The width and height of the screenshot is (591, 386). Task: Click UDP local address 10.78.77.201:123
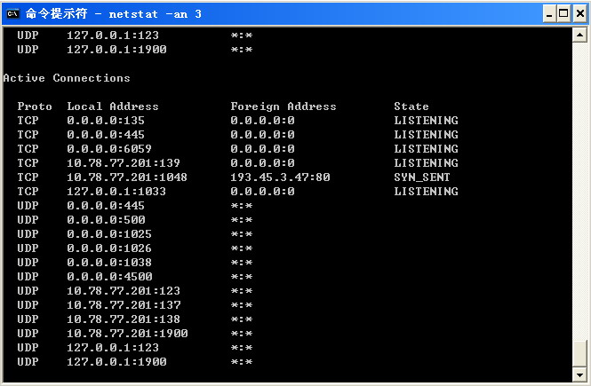click(x=124, y=291)
